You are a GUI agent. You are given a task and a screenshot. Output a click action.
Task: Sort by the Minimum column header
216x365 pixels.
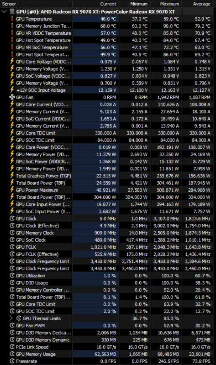point(135,4)
